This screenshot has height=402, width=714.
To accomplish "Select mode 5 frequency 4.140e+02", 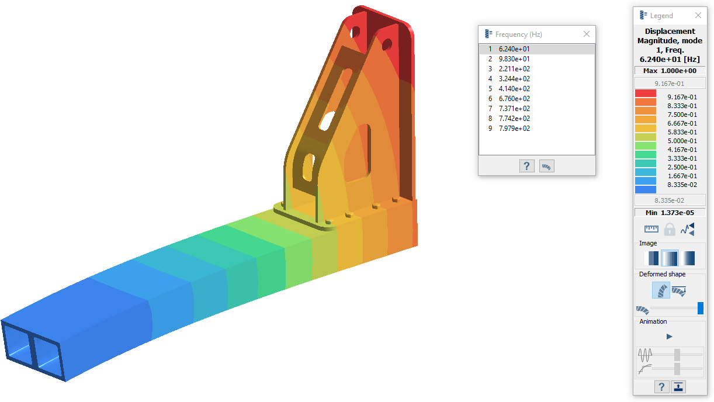I will coord(514,89).
